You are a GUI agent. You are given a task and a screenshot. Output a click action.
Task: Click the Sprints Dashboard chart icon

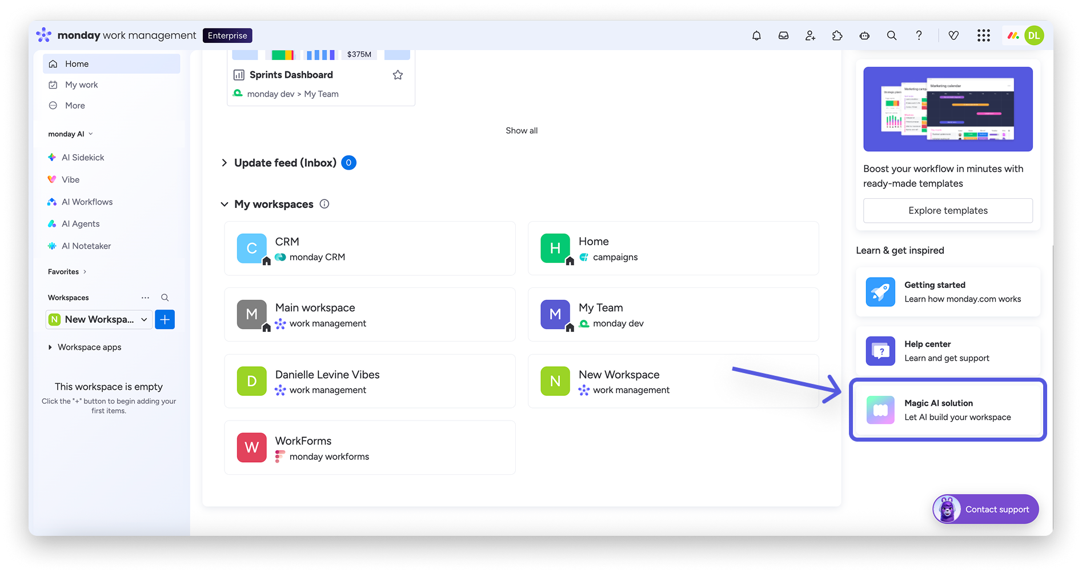239,75
